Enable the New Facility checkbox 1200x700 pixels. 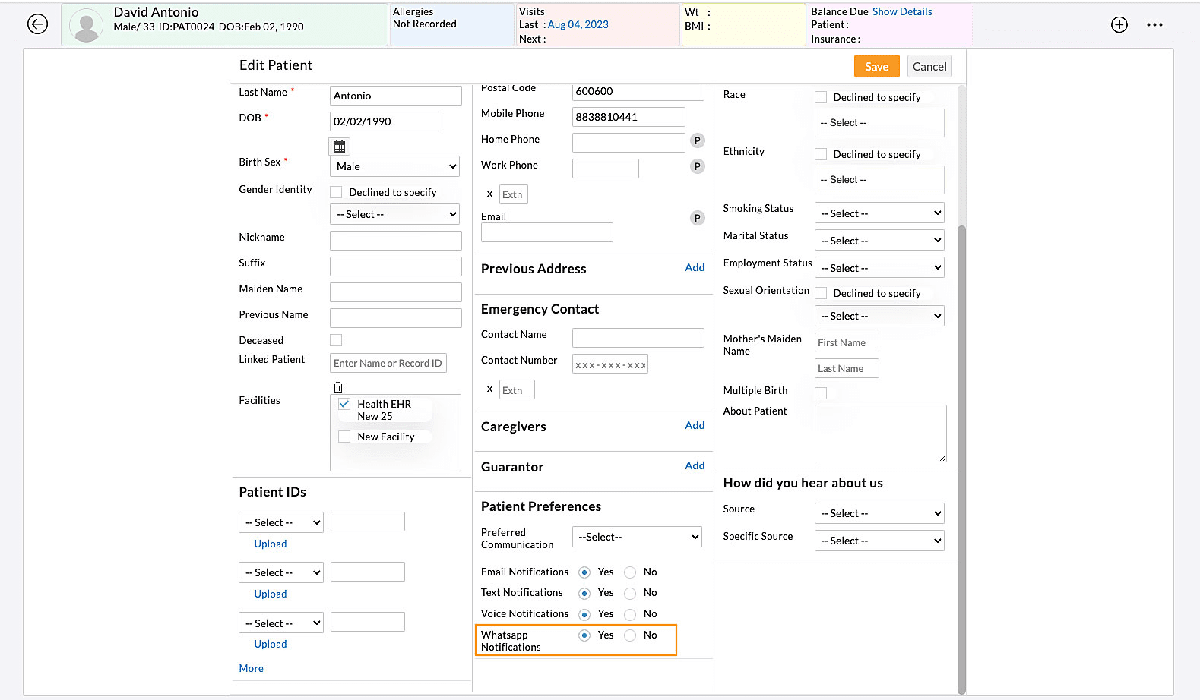344,437
